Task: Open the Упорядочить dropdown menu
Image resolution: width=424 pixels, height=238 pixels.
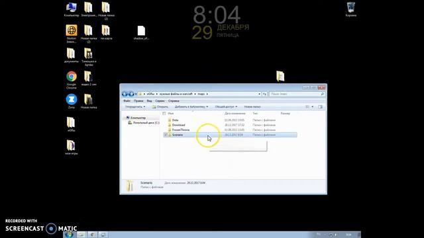Action: (135, 107)
